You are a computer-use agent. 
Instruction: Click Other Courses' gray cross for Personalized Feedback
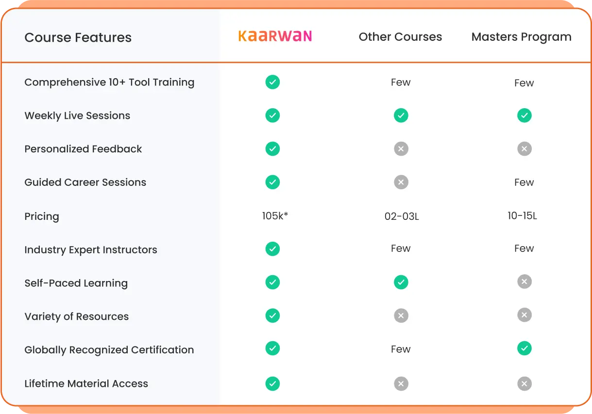401,149
